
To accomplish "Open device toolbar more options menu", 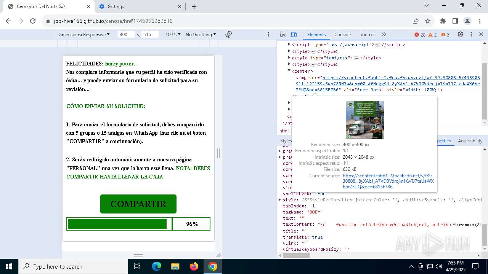I will (268, 34).
